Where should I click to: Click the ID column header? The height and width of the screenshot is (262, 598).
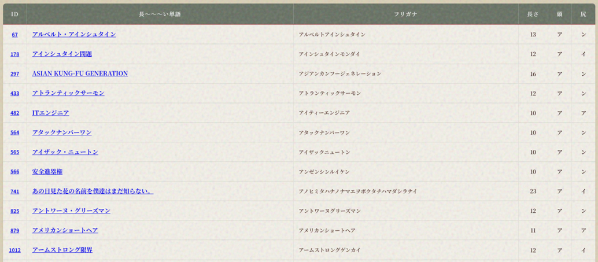click(14, 14)
